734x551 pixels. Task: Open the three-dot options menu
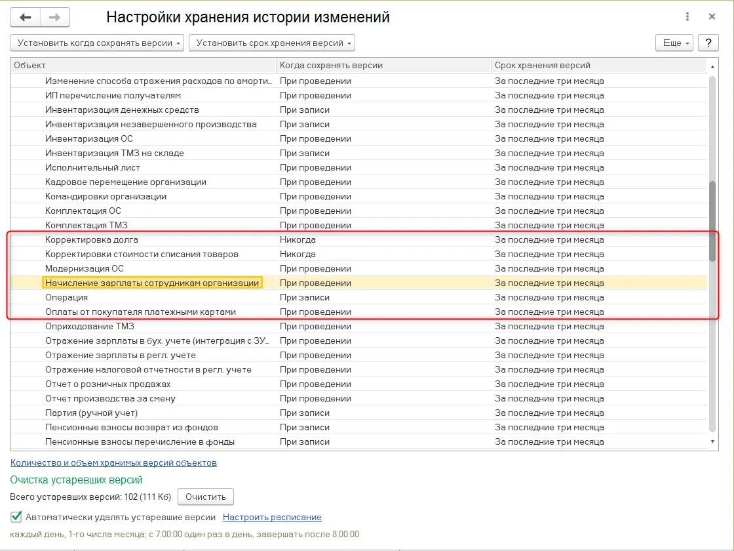[x=687, y=16]
